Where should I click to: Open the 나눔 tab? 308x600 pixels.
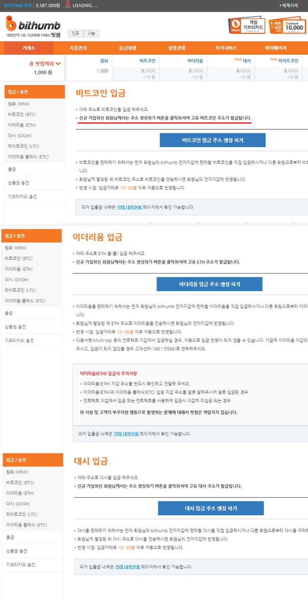pyautogui.click(x=91, y=34)
